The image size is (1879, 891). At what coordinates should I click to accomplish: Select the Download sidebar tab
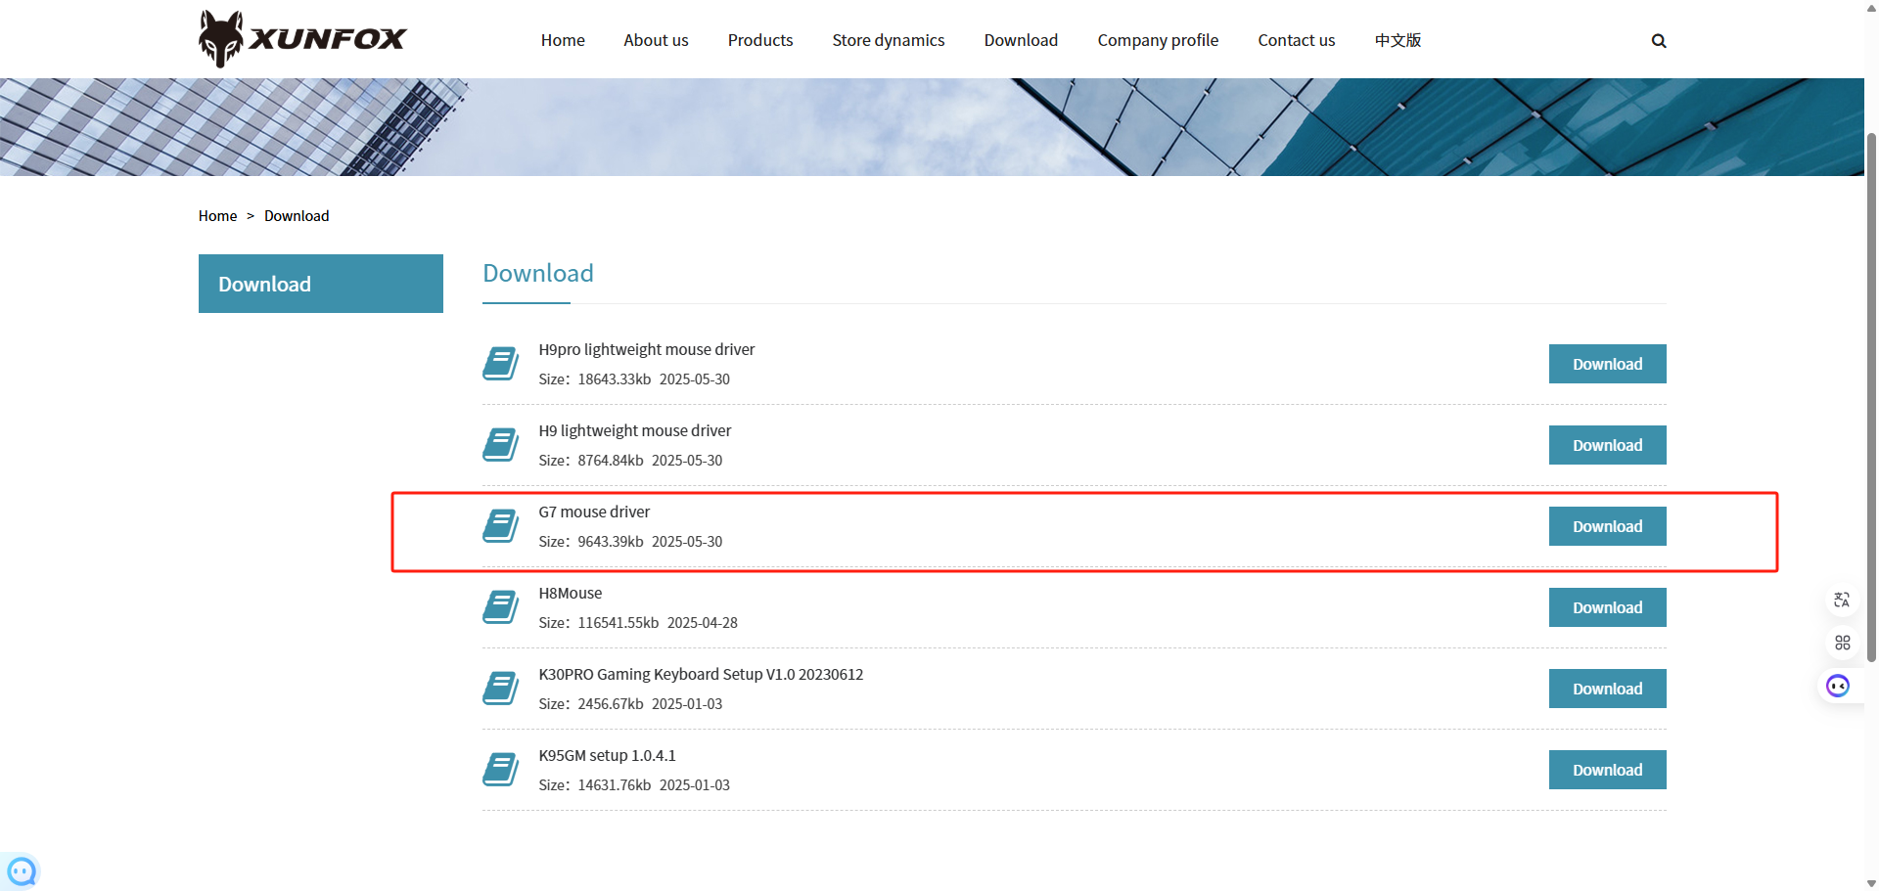[x=321, y=284]
